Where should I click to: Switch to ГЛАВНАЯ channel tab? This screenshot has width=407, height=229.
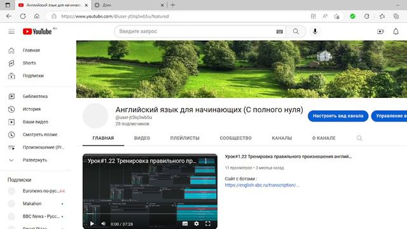103,138
